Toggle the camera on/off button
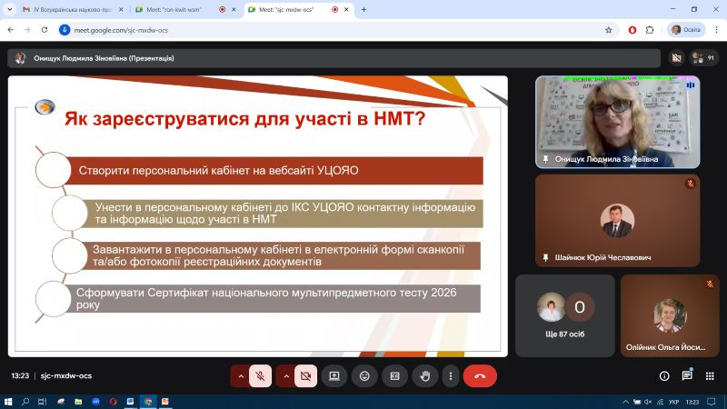 [305, 375]
